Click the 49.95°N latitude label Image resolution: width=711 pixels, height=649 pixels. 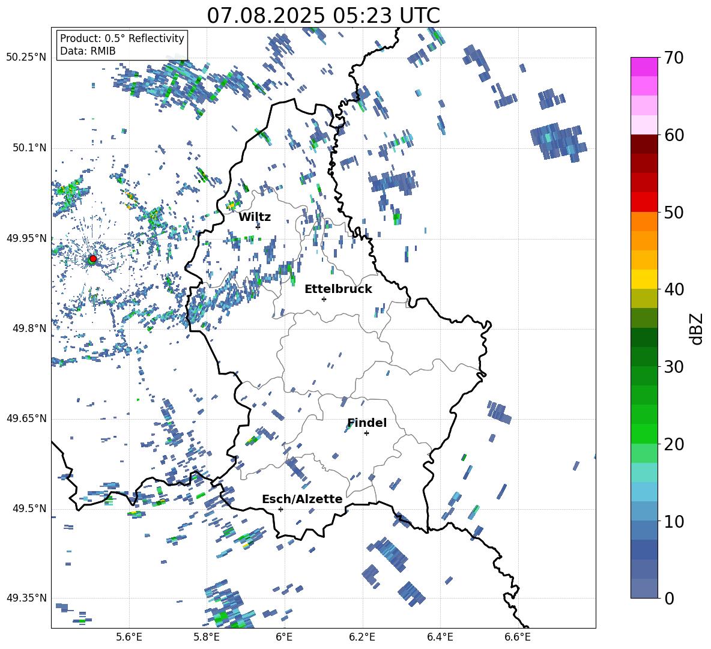click(26, 238)
